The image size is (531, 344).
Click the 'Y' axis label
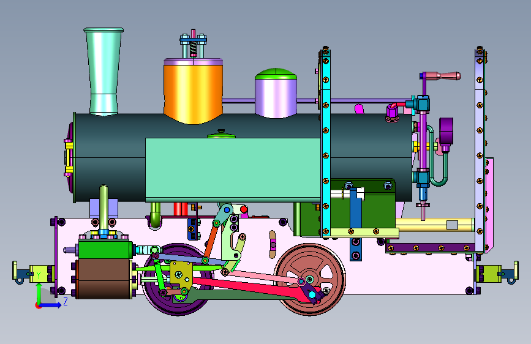click(x=39, y=275)
